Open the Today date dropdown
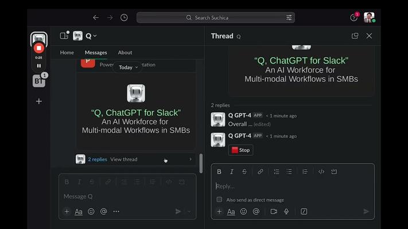Screen dimensions: 408x229 pyautogui.click(x=128, y=67)
